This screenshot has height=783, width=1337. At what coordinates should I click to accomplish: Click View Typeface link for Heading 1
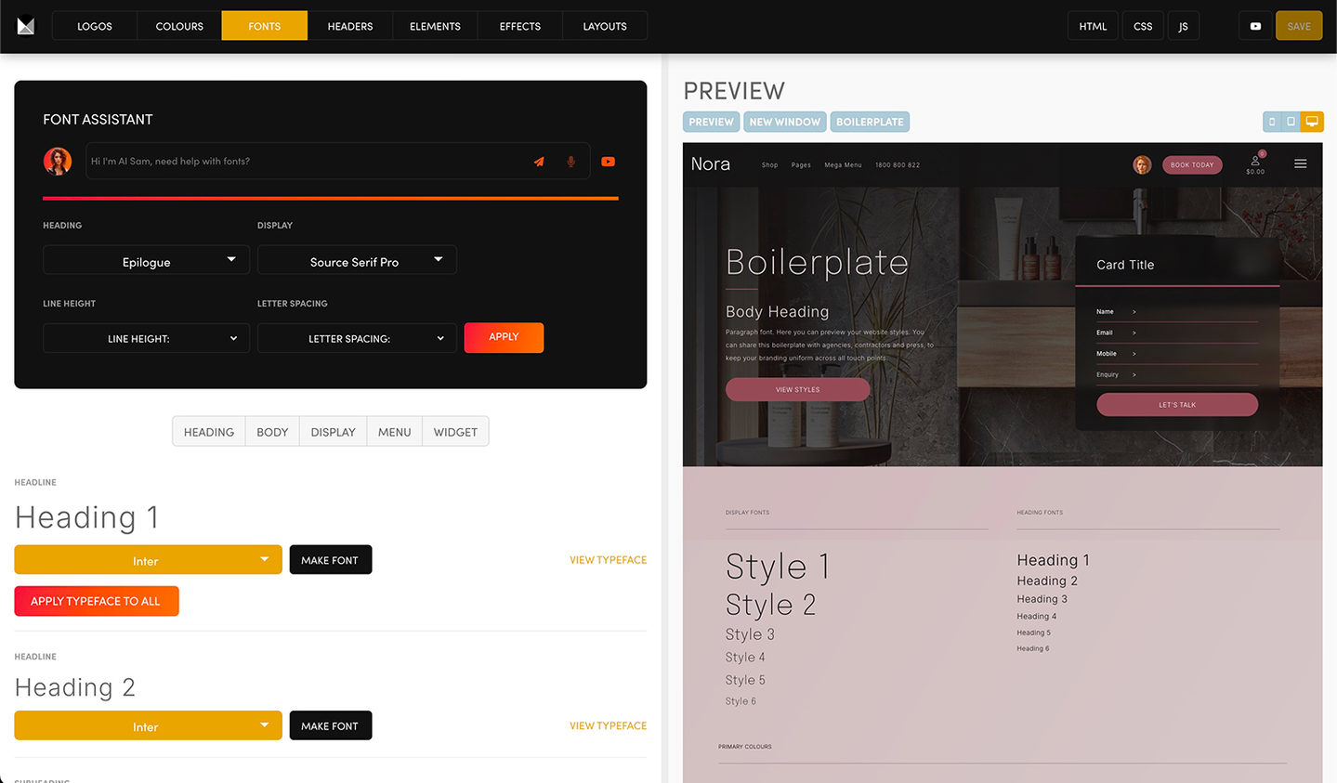click(608, 560)
